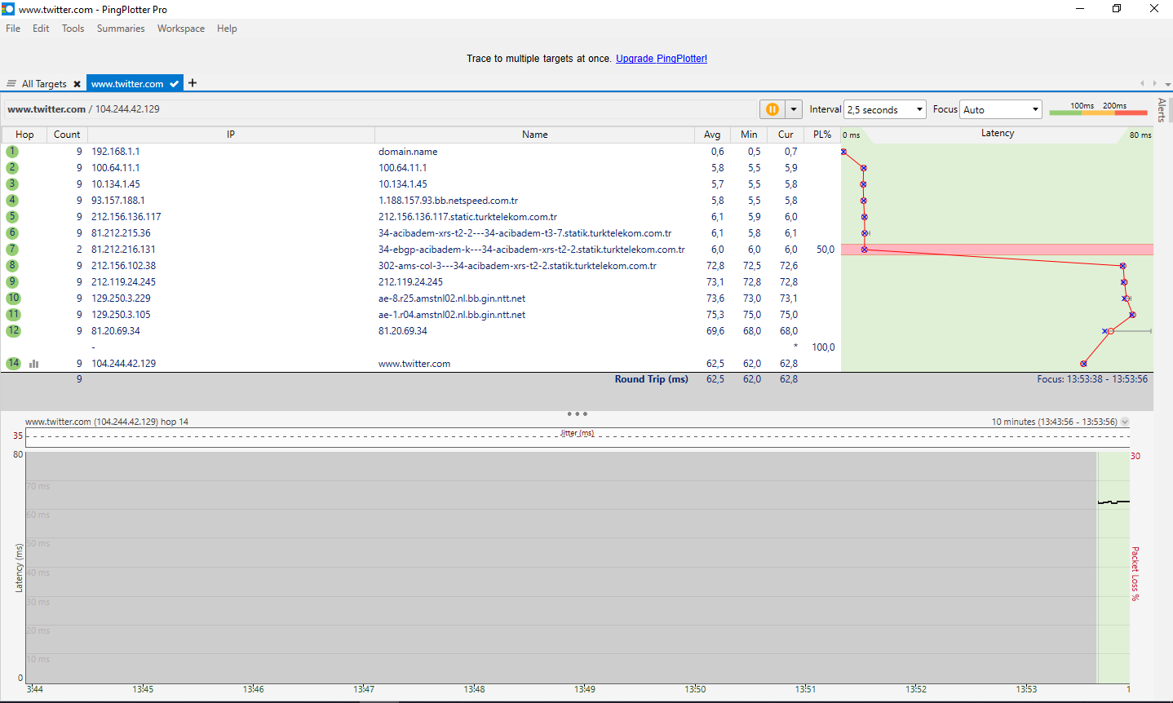Click the Round Trip (ms) summary label

pos(652,379)
